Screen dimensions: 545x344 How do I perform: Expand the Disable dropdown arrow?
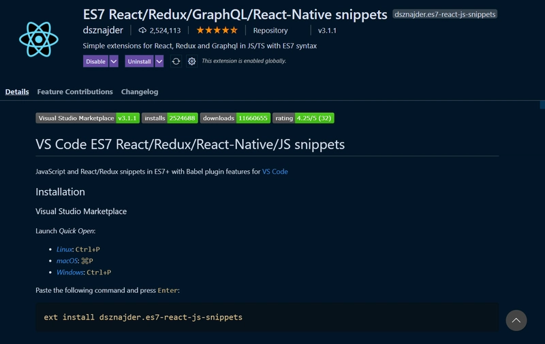(114, 61)
